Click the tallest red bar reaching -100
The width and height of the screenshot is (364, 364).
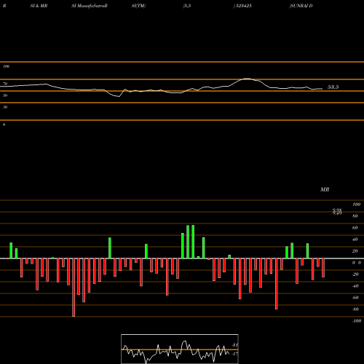click(74, 288)
